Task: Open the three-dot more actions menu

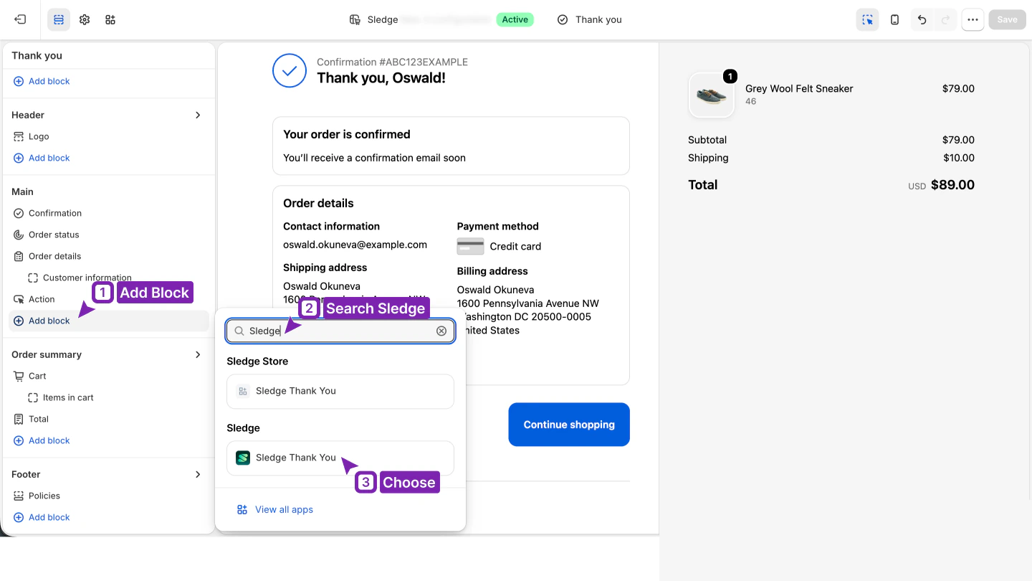Action: tap(973, 19)
